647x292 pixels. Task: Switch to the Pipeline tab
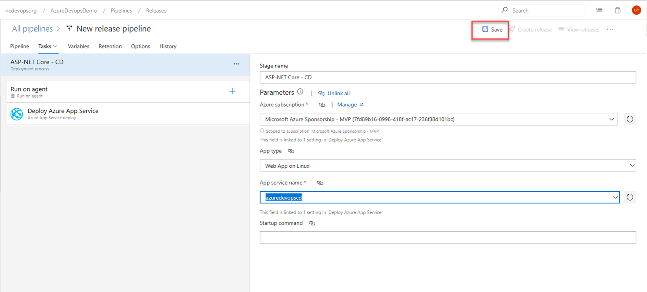pyautogui.click(x=19, y=46)
